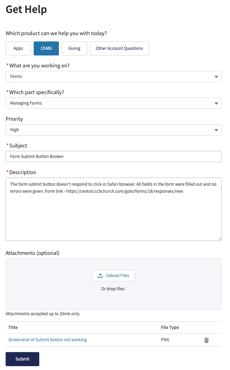Viewport: 230px width, 370px height.
Task: Pick Other Account Questions option
Action: [x=119, y=48]
